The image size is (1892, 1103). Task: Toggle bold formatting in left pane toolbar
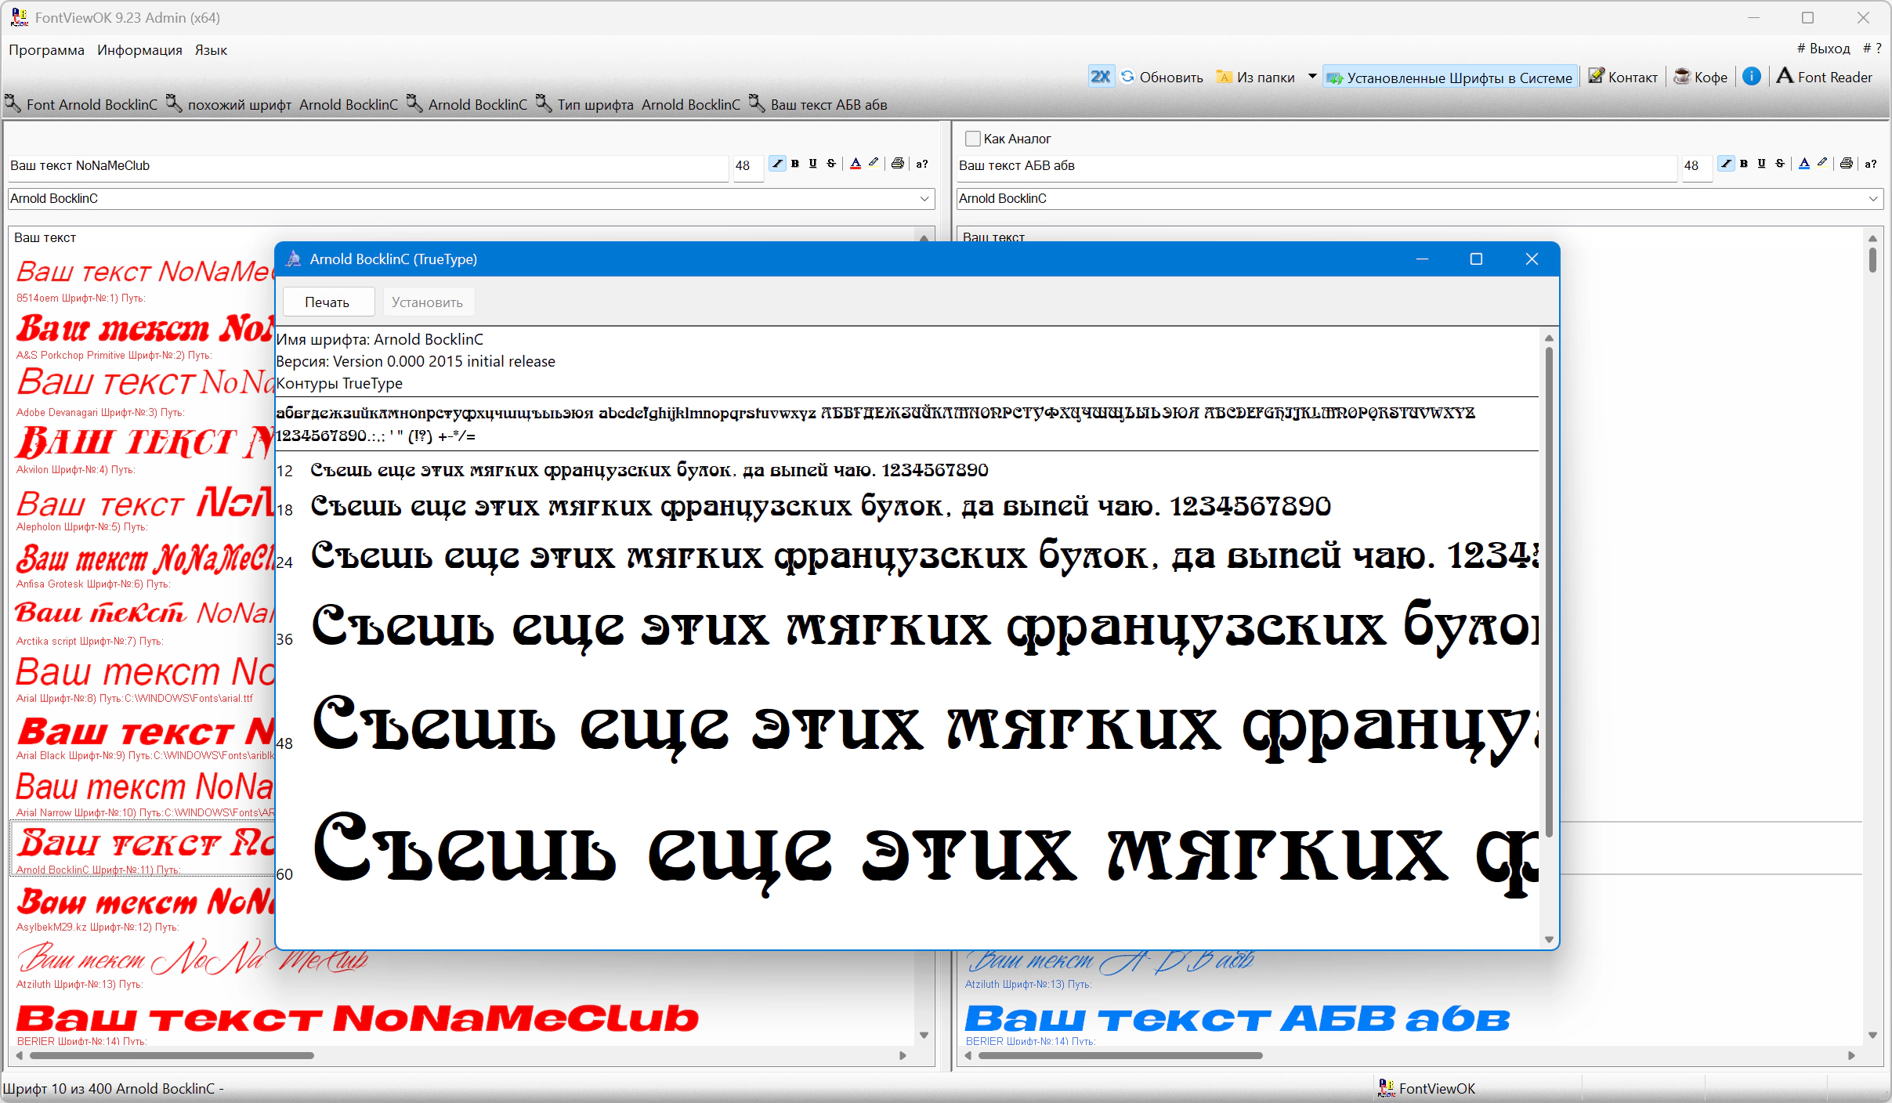click(795, 164)
